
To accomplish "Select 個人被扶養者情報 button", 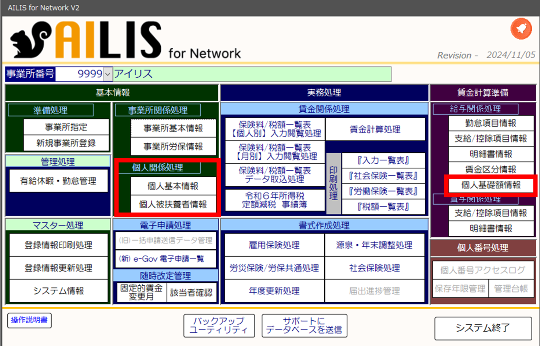I will (173, 204).
